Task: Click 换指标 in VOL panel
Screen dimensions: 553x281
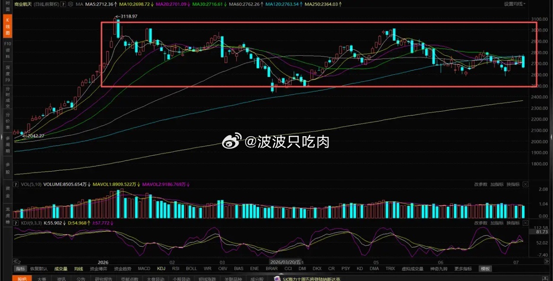Action: click(513, 184)
